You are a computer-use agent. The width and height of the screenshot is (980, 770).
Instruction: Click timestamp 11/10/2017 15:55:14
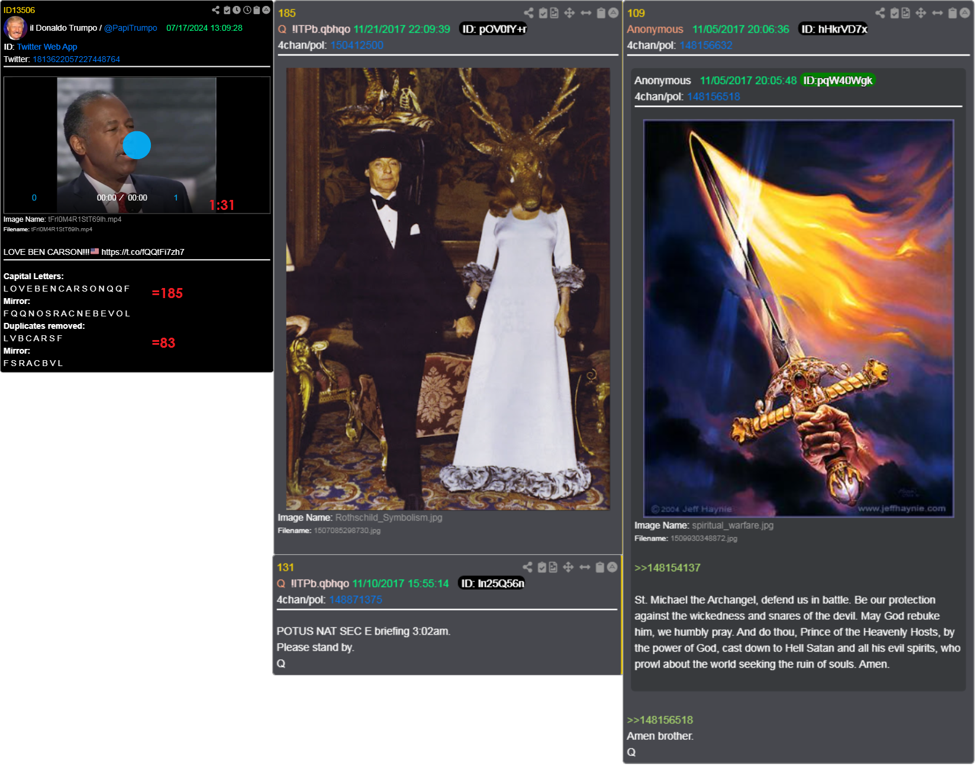click(401, 584)
